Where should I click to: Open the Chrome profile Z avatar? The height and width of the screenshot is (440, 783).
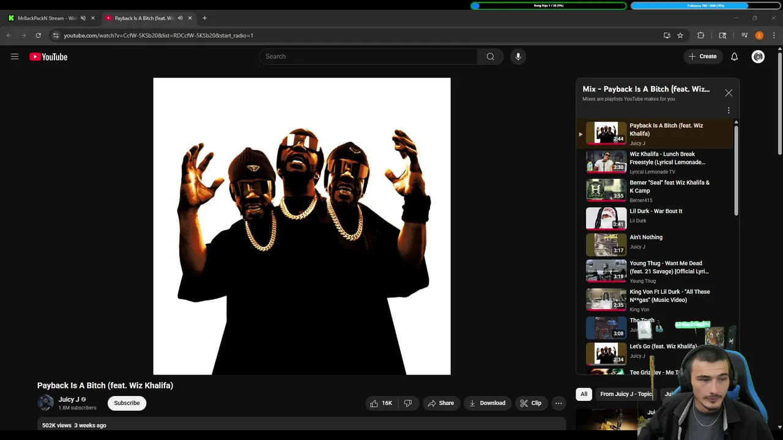[x=759, y=35]
